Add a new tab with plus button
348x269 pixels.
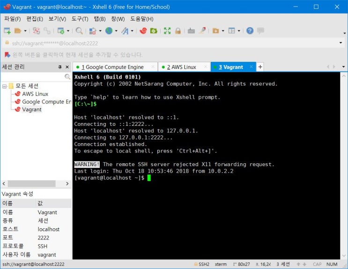(x=260, y=67)
